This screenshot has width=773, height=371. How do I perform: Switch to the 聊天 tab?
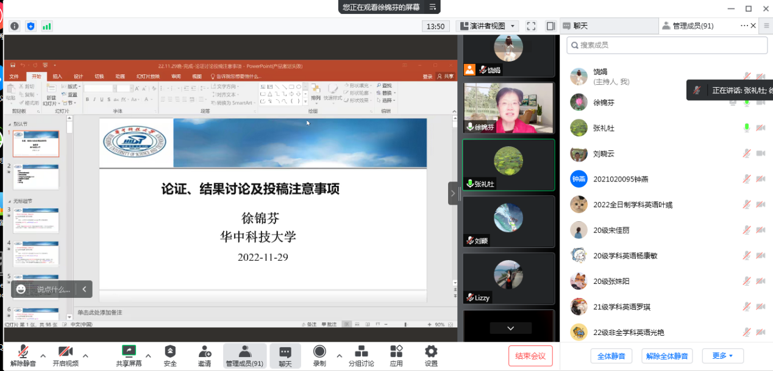pos(580,26)
